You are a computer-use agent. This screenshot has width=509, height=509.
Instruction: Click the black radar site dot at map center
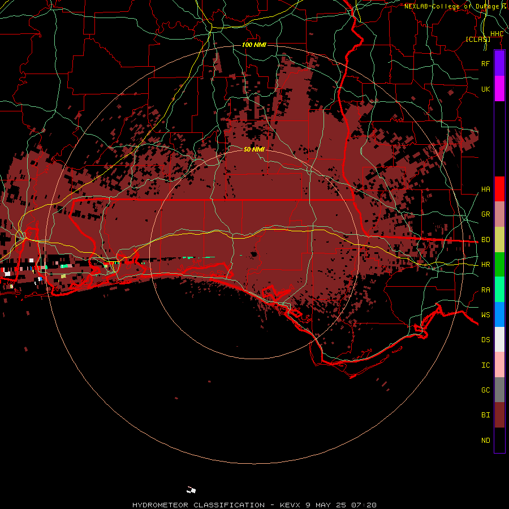pos(254,254)
